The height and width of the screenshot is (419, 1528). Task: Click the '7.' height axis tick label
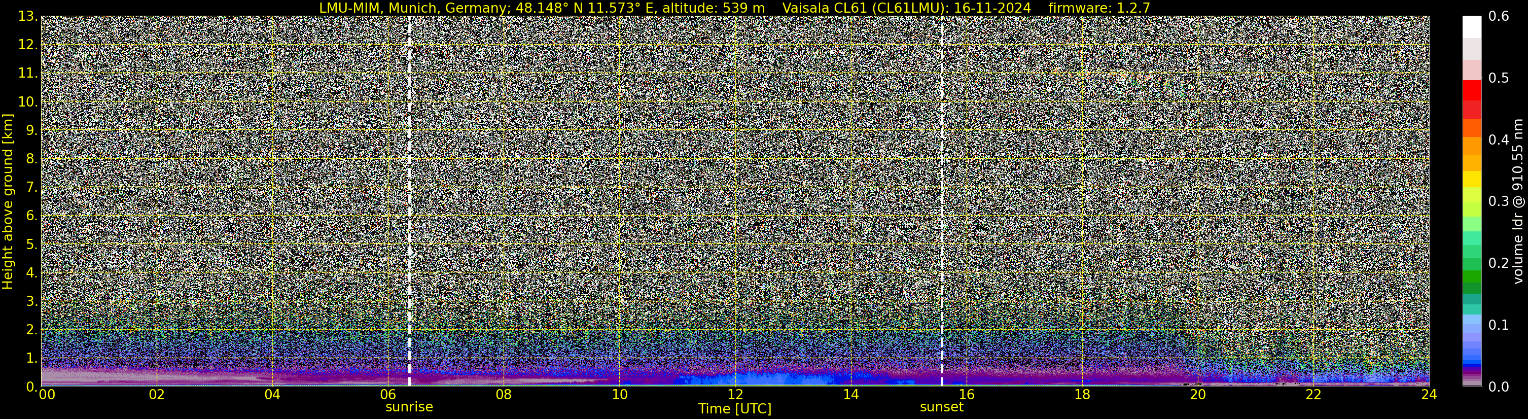tap(32, 188)
